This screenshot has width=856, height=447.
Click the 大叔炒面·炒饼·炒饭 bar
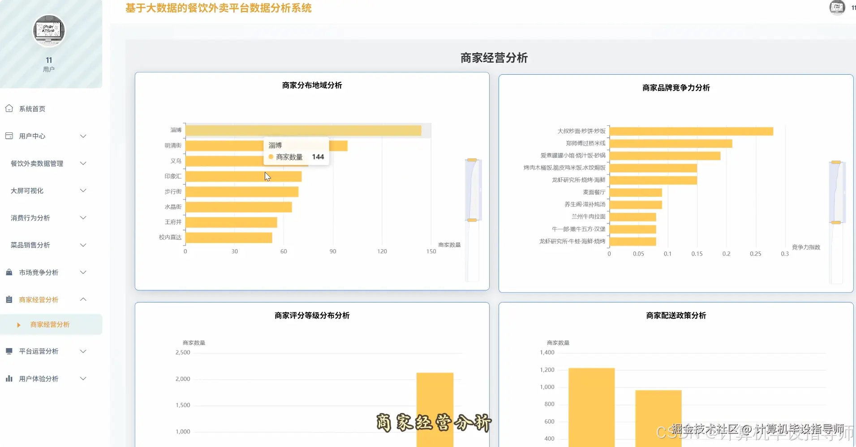point(691,131)
